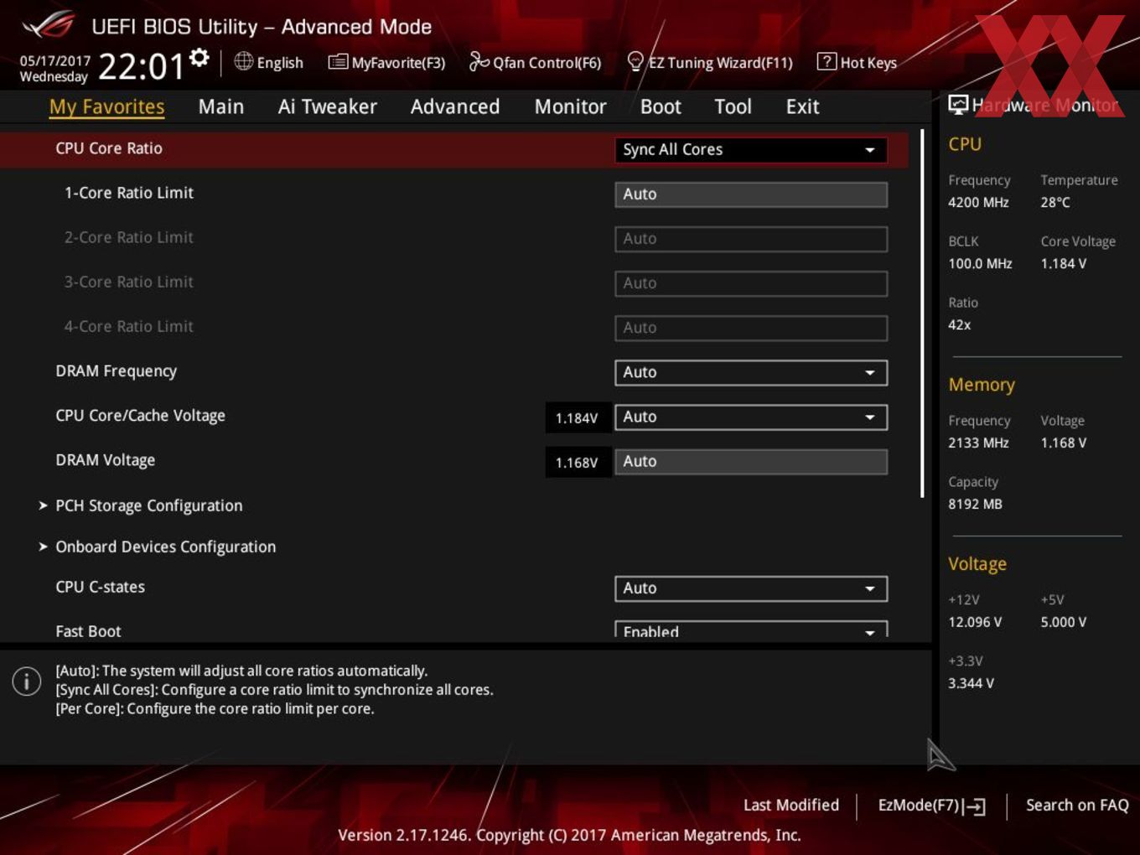Click the MyFavorite list icon
Viewport: 1140px width, 855px height.
pyautogui.click(x=338, y=61)
